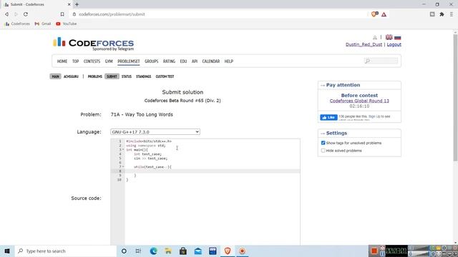This screenshot has height=257, width=458.
Task: Open TOP in the main menu
Action: pyautogui.click(x=75, y=61)
